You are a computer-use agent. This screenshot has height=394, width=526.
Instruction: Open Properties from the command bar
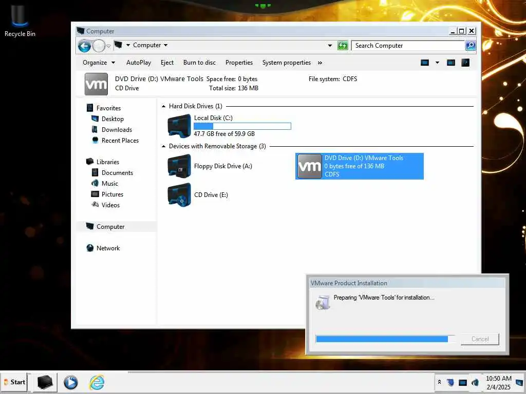[x=239, y=63]
